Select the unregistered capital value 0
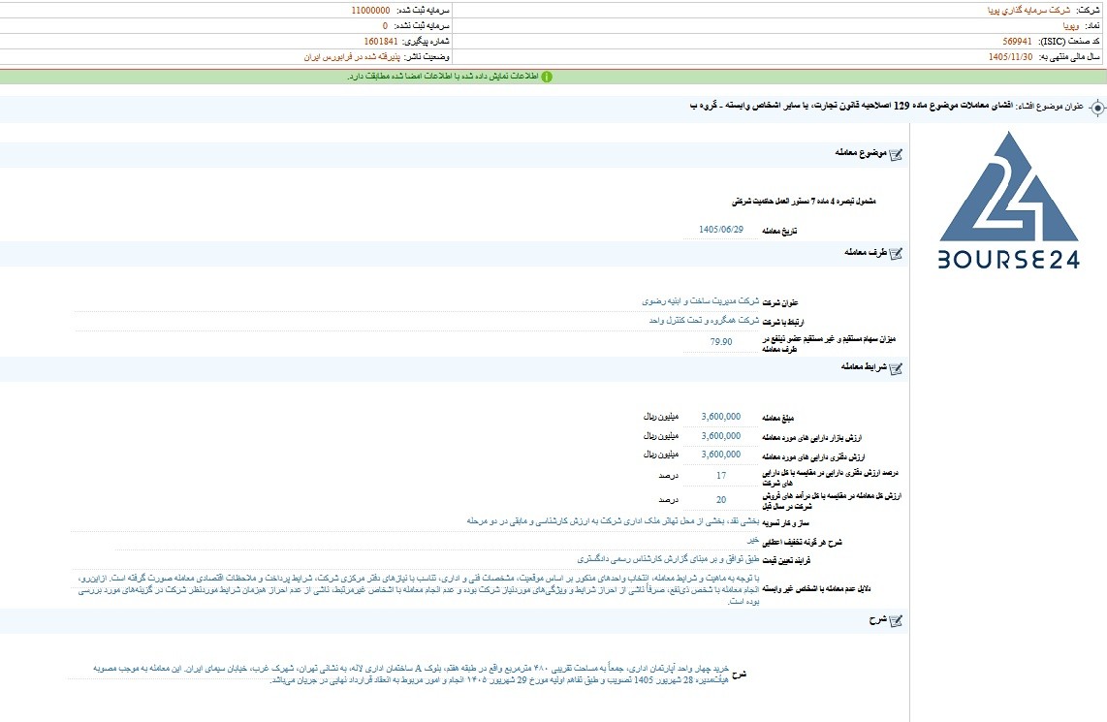 (x=385, y=26)
